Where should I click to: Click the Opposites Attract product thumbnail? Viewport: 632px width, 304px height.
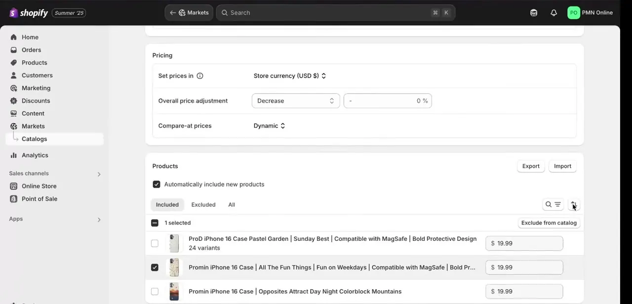(174, 292)
